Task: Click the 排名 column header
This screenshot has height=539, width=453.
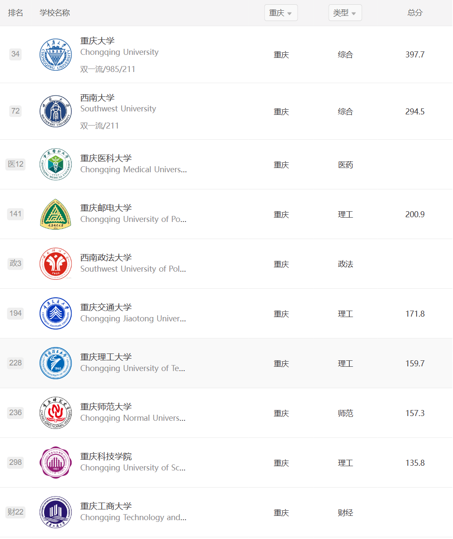Action: [x=15, y=13]
